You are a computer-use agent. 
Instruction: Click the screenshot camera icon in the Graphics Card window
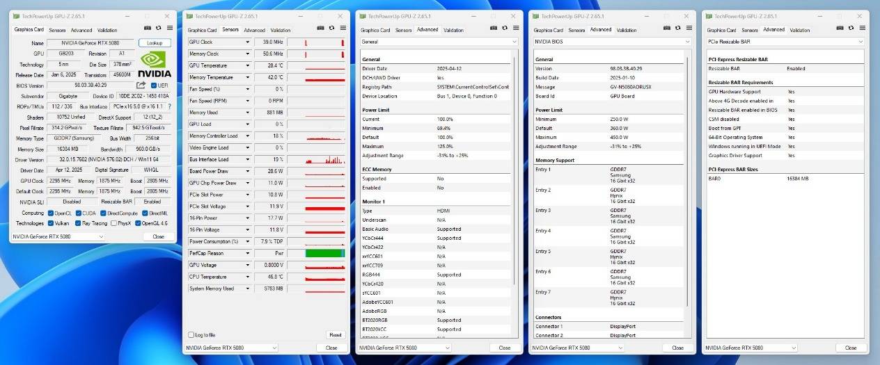click(x=147, y=28)
